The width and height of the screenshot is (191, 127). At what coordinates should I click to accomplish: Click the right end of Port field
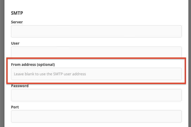(179, 116)
